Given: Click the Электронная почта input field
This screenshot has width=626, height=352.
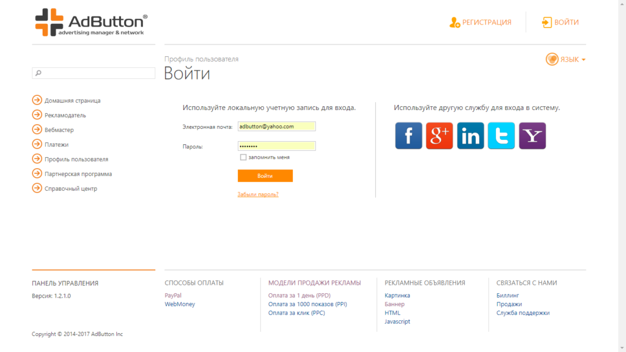Looking at the screenshot, I should (x=276, y=127).
